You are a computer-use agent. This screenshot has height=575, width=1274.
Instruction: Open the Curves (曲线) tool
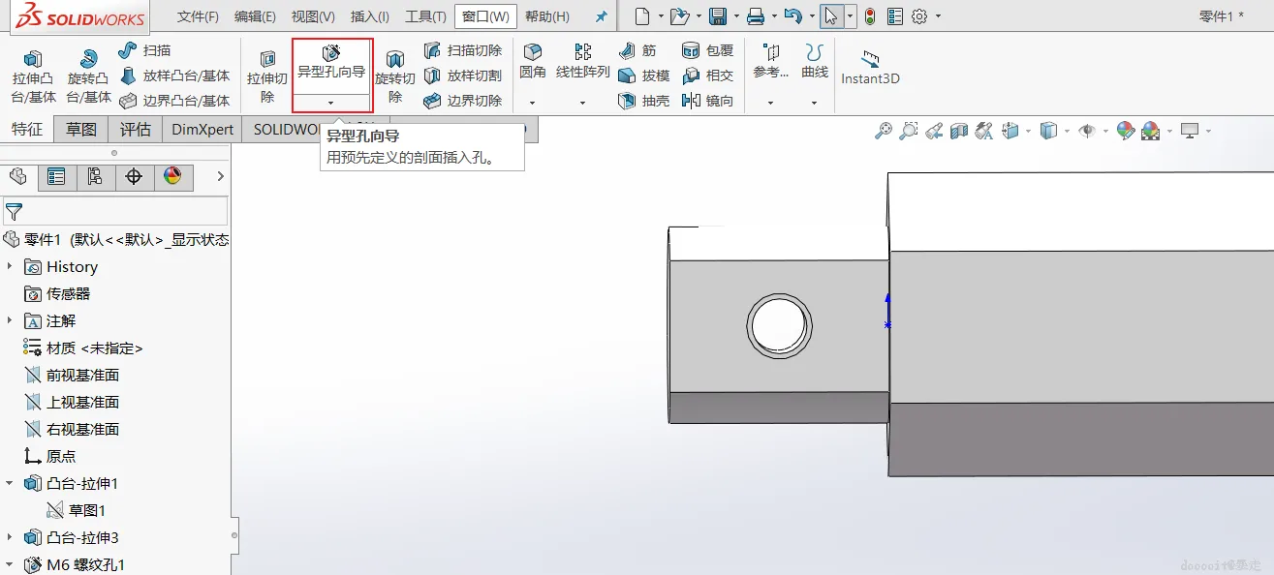click(815, 62)
